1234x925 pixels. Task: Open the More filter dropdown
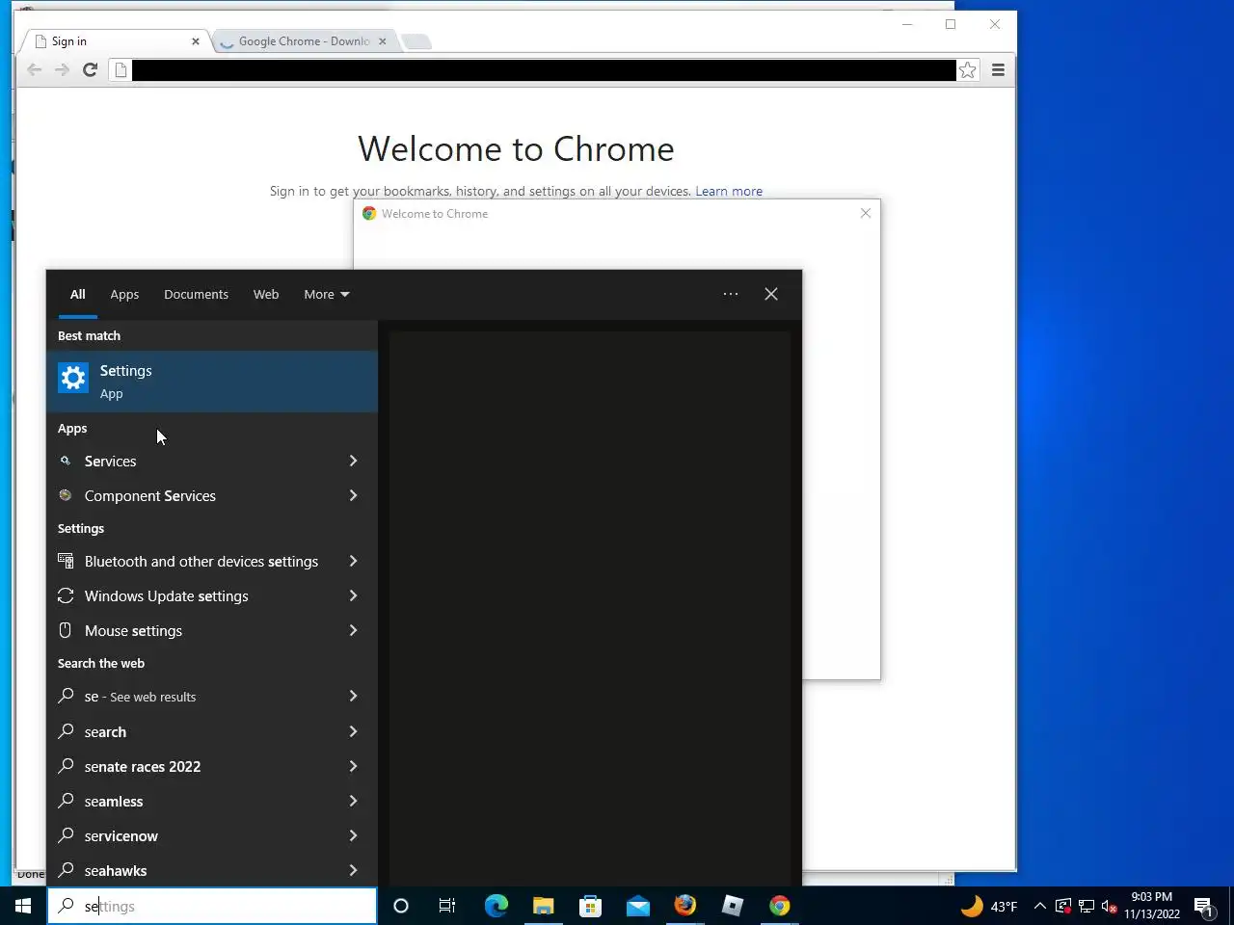click(x=327, y=294)
